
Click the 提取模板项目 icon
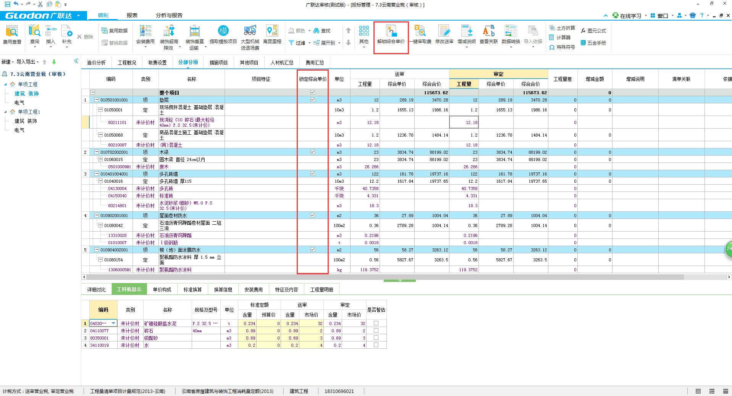click(x=223, y=31)
